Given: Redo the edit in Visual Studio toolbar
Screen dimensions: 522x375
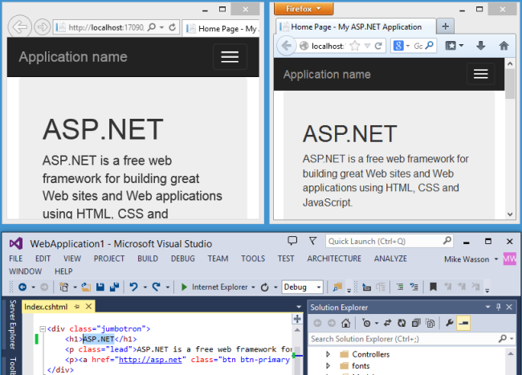Looking at the screenshot, I should click(156, 287).
